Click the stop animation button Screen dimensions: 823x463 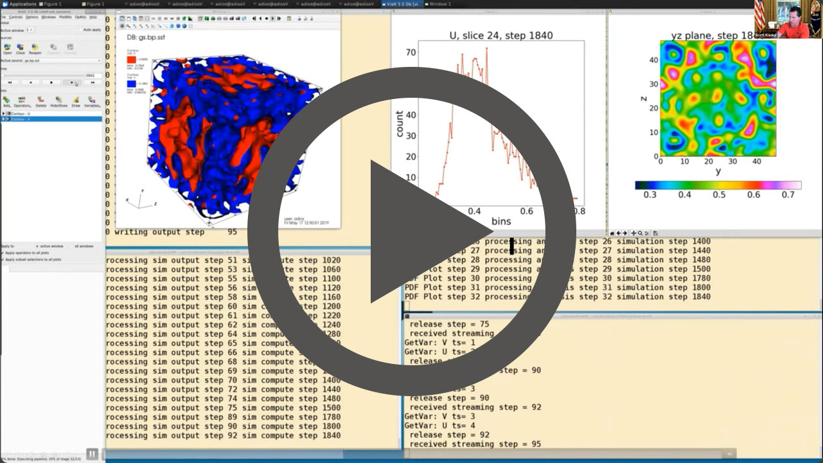tap(51, 82)
